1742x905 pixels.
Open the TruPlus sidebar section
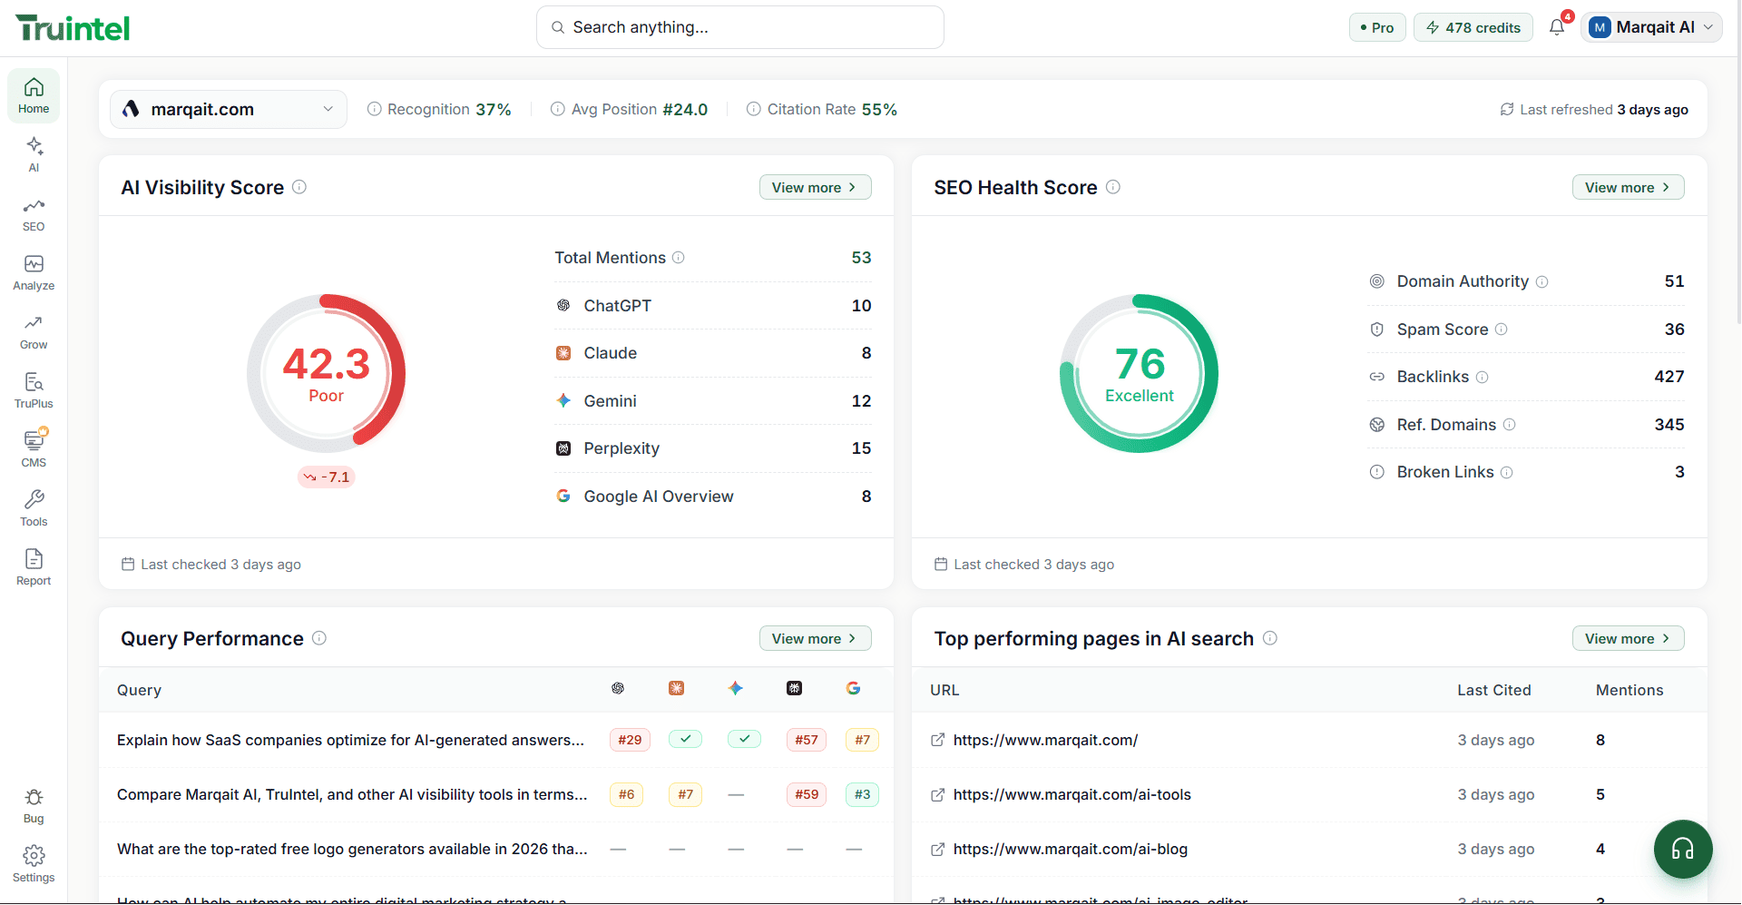point(34,390)
